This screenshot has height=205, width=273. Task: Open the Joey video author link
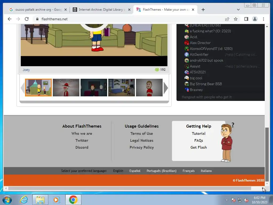click(26, 70)
